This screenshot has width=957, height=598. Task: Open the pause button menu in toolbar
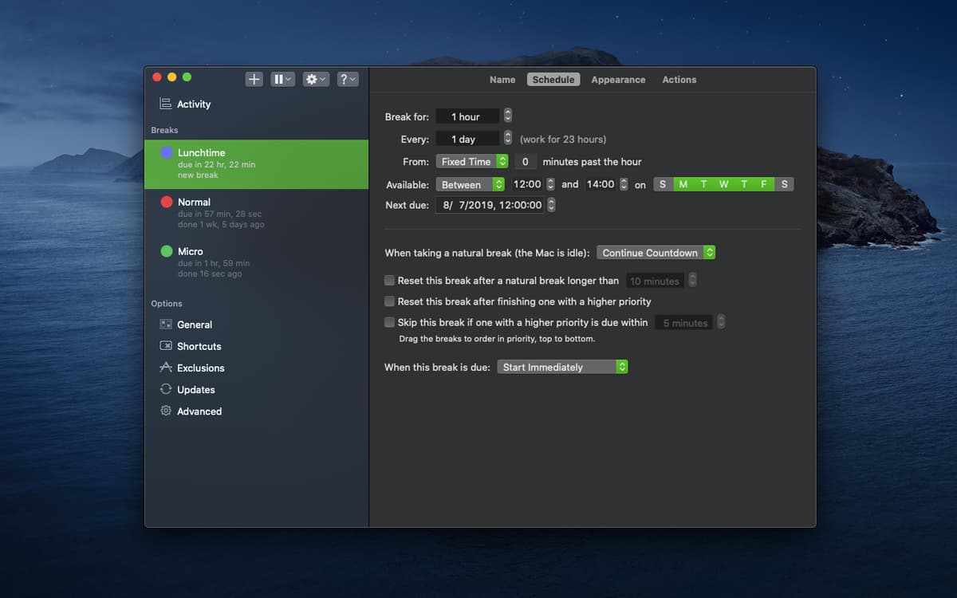click(x=282, y=79)
